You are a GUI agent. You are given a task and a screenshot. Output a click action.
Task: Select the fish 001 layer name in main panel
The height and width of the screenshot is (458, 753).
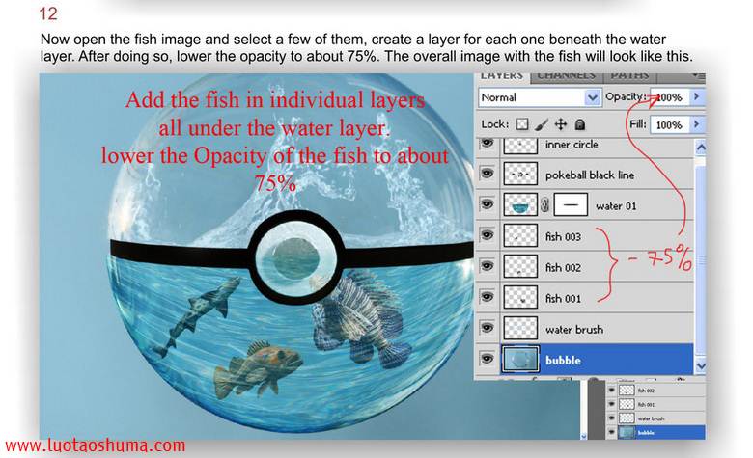tap(563, 298)
